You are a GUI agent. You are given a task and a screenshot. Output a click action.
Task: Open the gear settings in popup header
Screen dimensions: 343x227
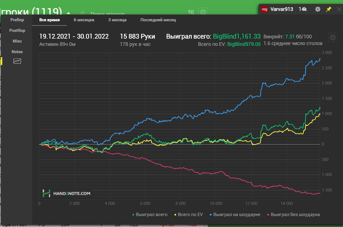(x=318, y=9)
